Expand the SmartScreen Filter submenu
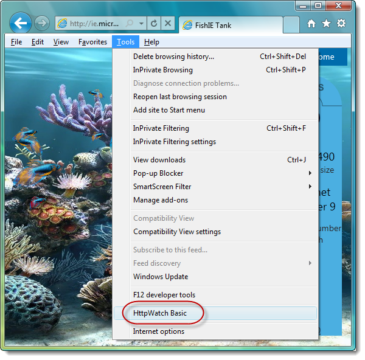This screenshot has width=365, height=360. 215,187
